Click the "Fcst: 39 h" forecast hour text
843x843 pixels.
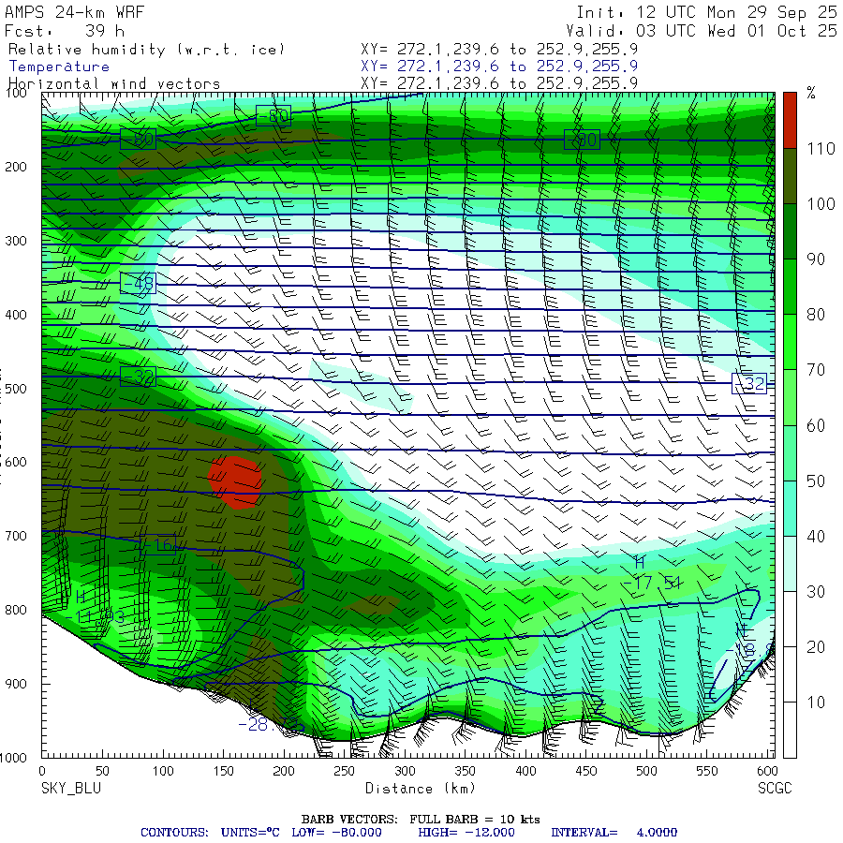(x=65, y=31)
